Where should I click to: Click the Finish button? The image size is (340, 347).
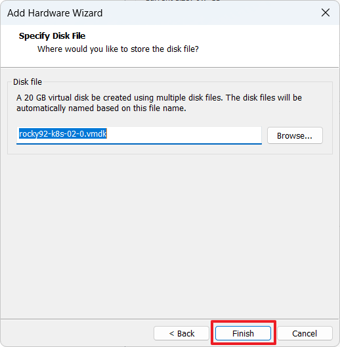(243, 333)
